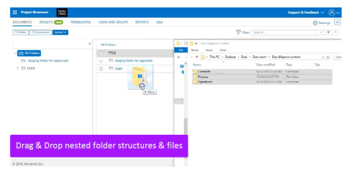Click the This PC icon in Explorer's navigation pane
348x179 pixels.
pos(182,66)
